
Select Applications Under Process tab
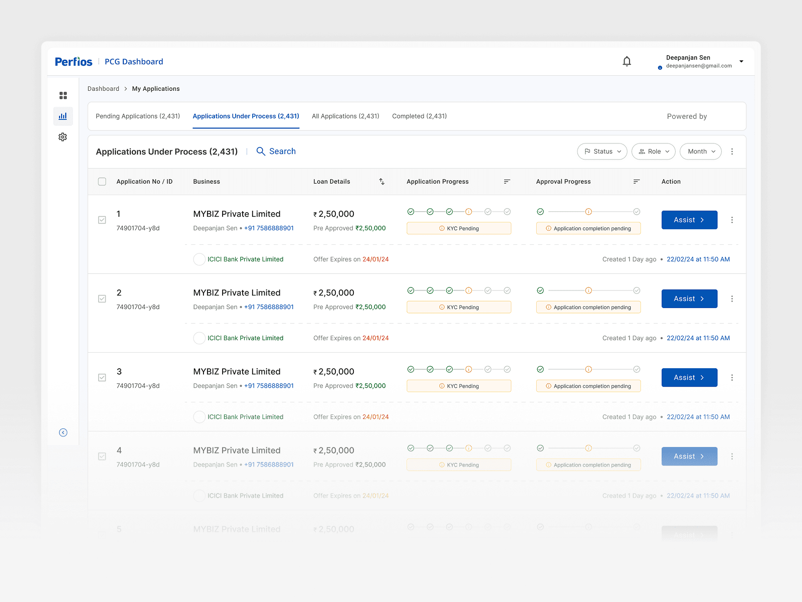tap(246, 116)
